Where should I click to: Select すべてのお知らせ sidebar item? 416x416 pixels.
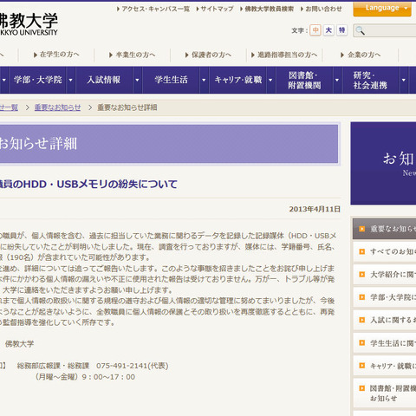385,251
